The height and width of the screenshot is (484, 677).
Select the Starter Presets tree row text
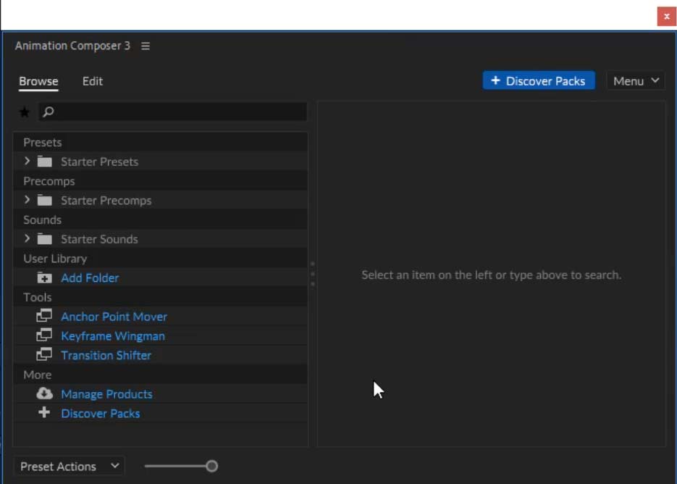(x=99, y=162)
